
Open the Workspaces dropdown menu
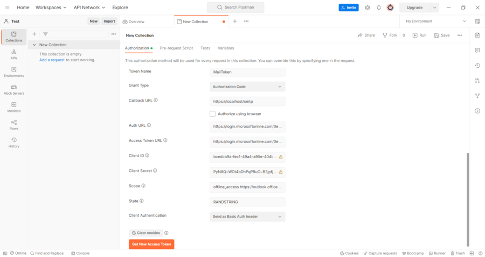(51, 8)
